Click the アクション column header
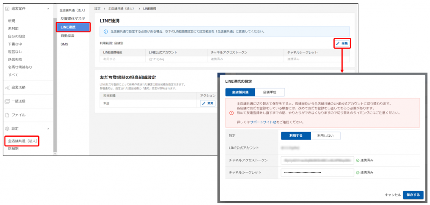 (207, 95)
